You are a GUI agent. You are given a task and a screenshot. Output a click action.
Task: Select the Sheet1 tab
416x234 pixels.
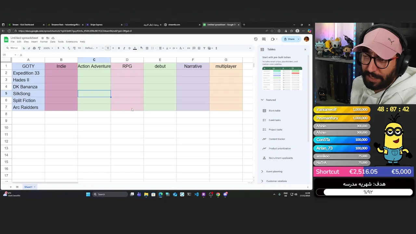click(x=30, y=187)
